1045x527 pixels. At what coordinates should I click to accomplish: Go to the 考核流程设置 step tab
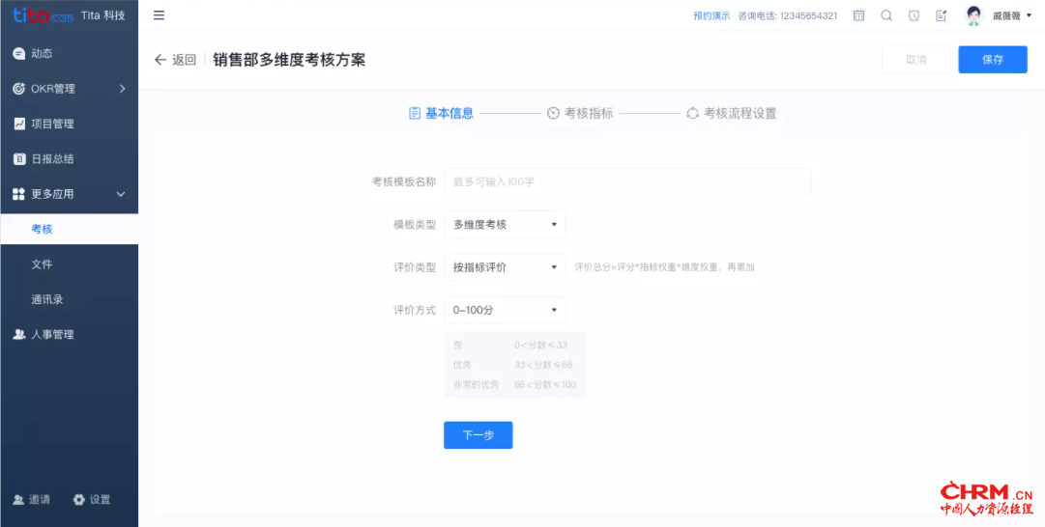tap(731, 113)
